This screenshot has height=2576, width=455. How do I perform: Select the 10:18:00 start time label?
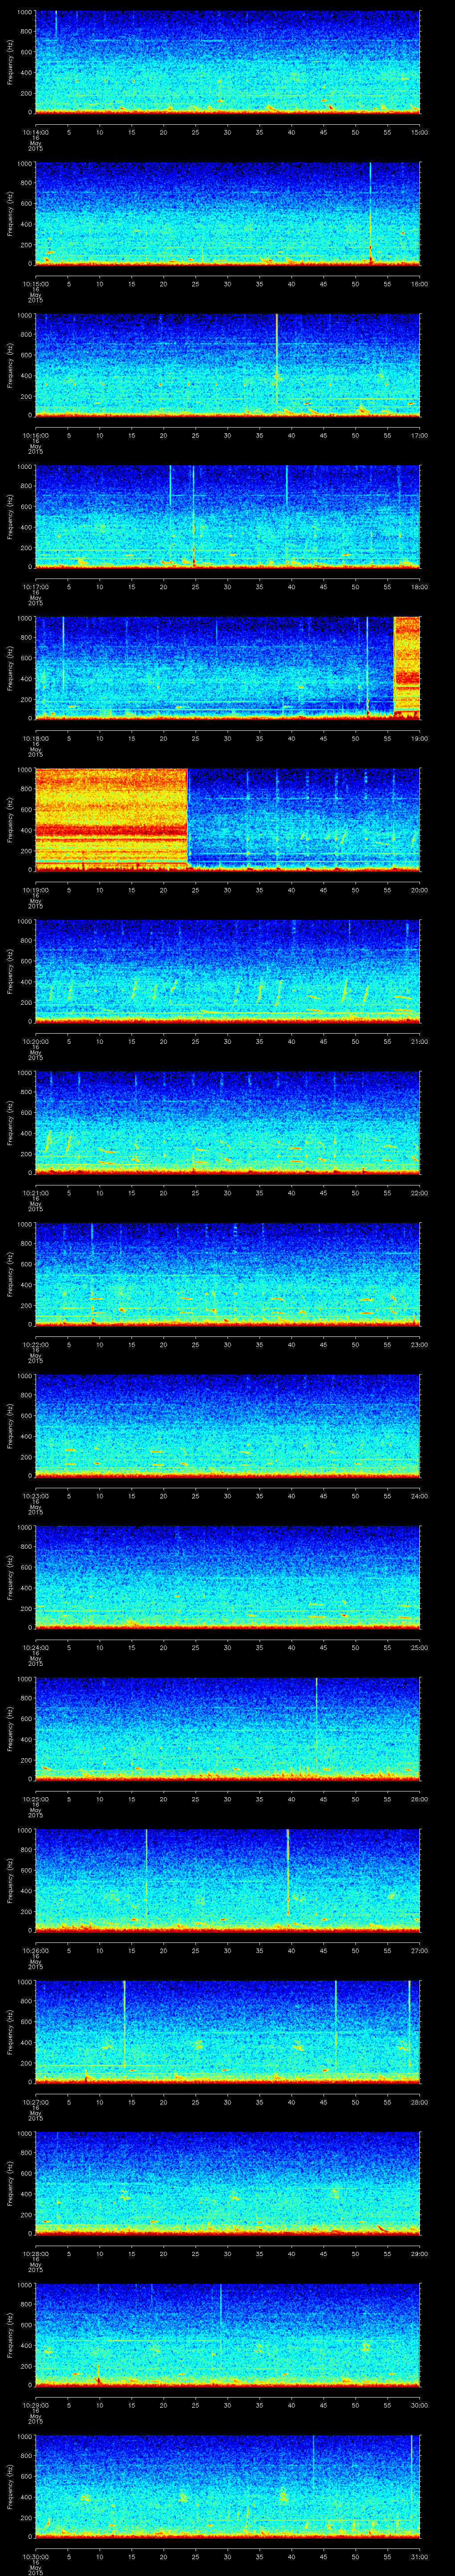point(35,738)
